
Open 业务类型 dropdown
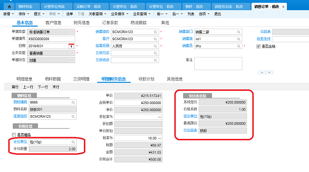72,53
